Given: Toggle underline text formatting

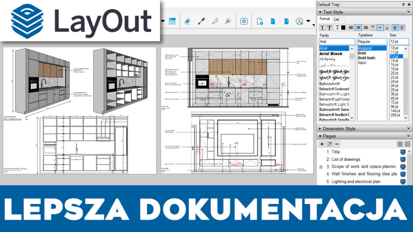Looking at the screenshot, I should (x=322, y=27).
